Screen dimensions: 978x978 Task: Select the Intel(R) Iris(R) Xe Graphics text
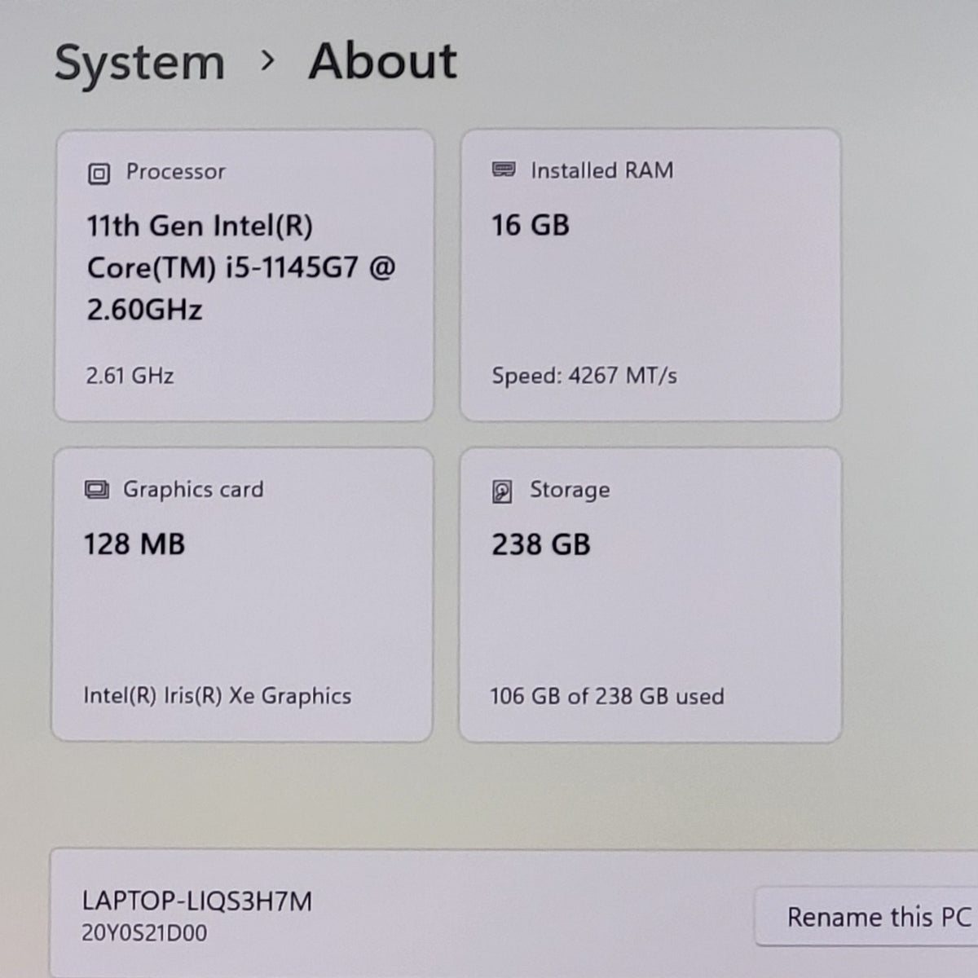[218, 696]
